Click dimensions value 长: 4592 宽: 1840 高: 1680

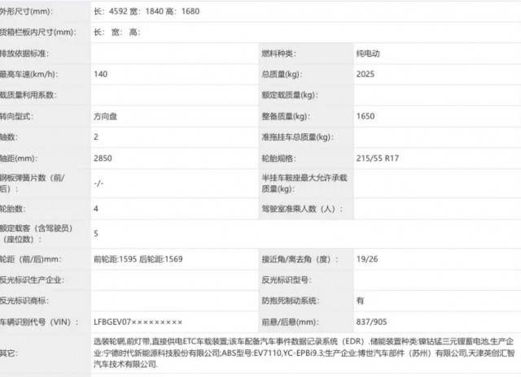[x=147, y=11]
